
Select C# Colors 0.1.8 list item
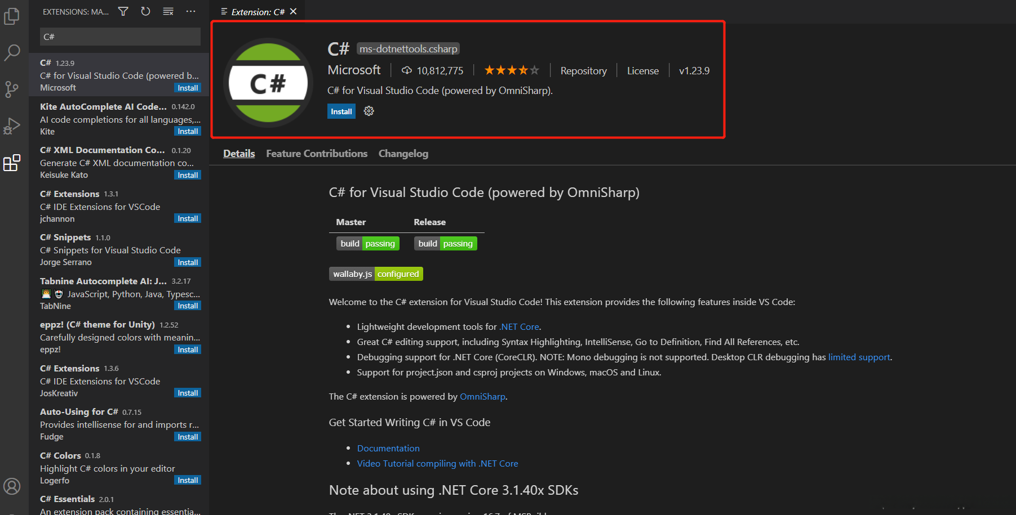click(x=119, y=468)
